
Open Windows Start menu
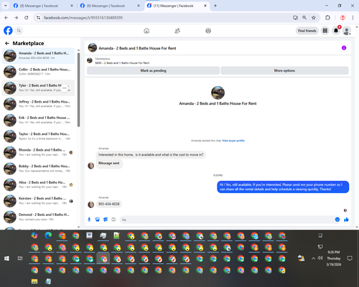coord(6,258)
